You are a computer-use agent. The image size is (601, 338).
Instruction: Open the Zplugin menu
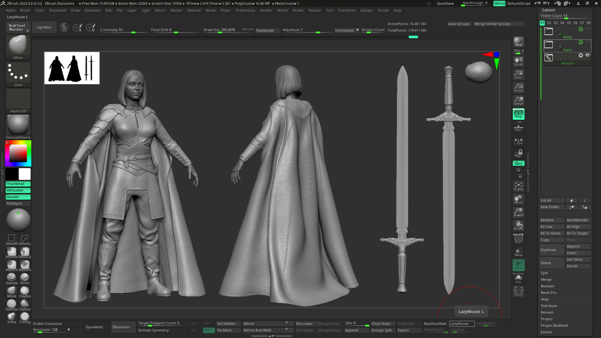point(366,11)
